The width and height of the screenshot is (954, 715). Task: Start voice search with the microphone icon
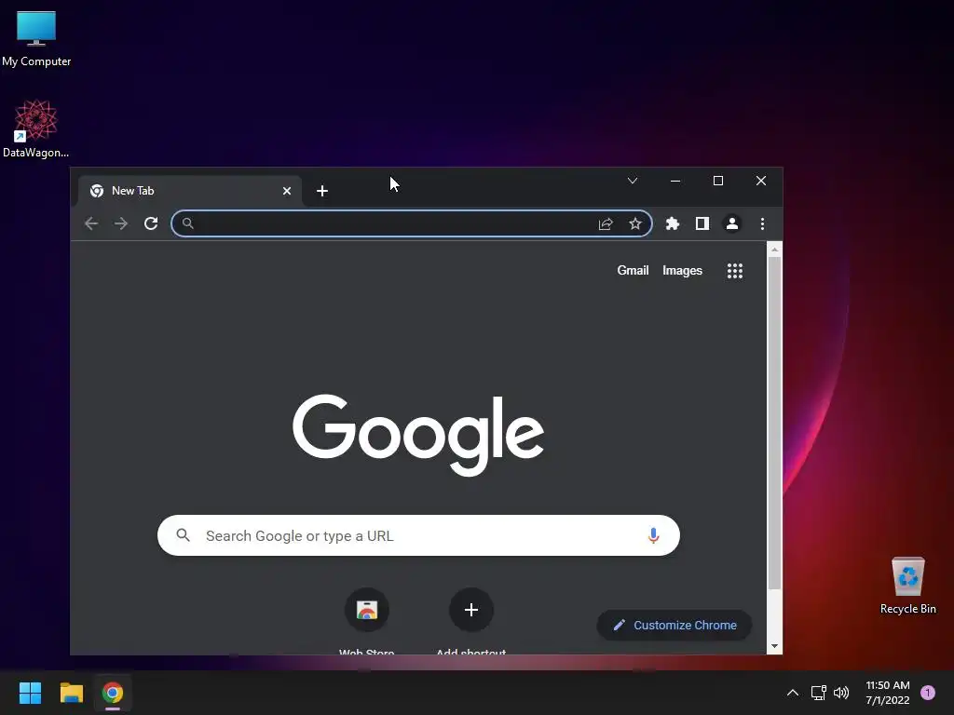coord(653,535)
